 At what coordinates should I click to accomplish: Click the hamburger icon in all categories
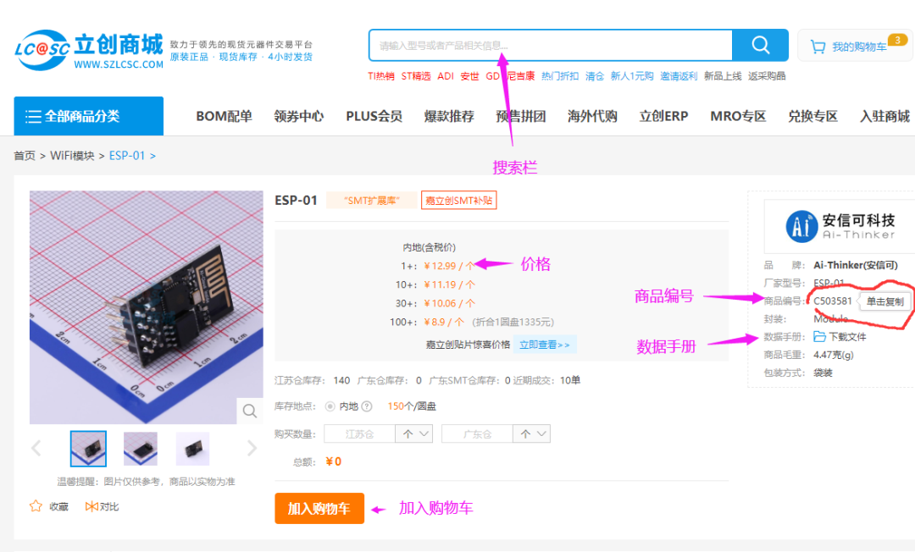33,117
